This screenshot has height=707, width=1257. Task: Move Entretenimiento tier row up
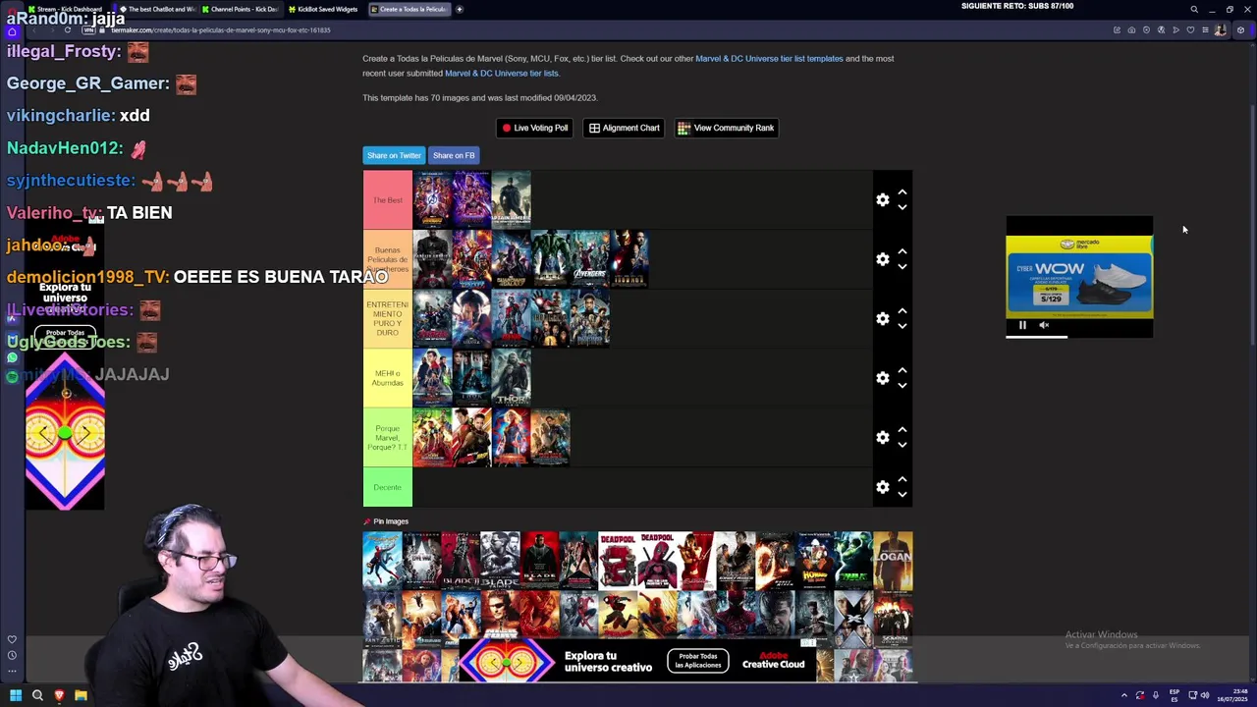pos(902,311)
